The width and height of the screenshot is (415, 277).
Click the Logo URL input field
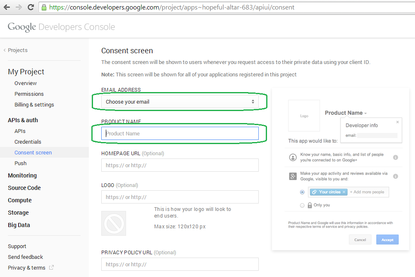180,197
